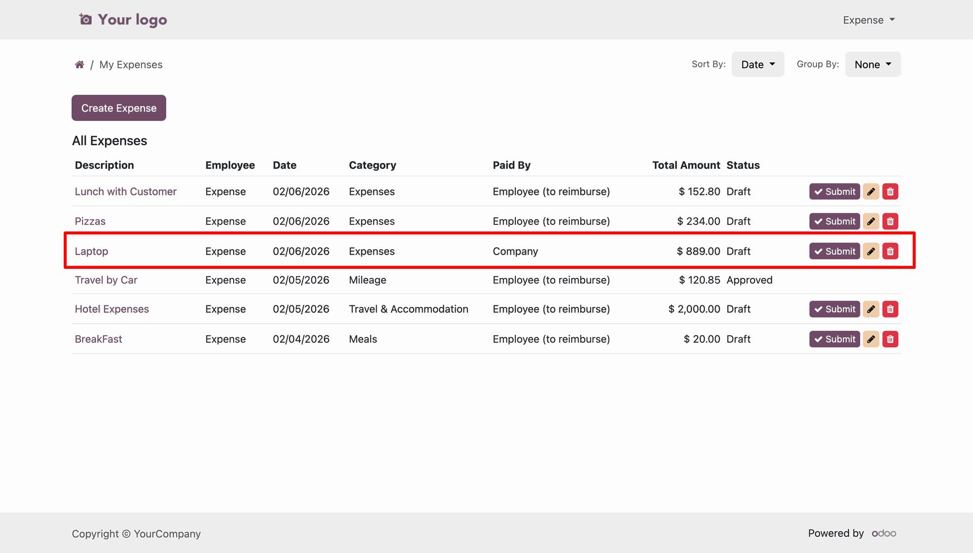973x553 pixels.
Task: Click the home icon in breadcrumb
Action: tap(79, 64)
